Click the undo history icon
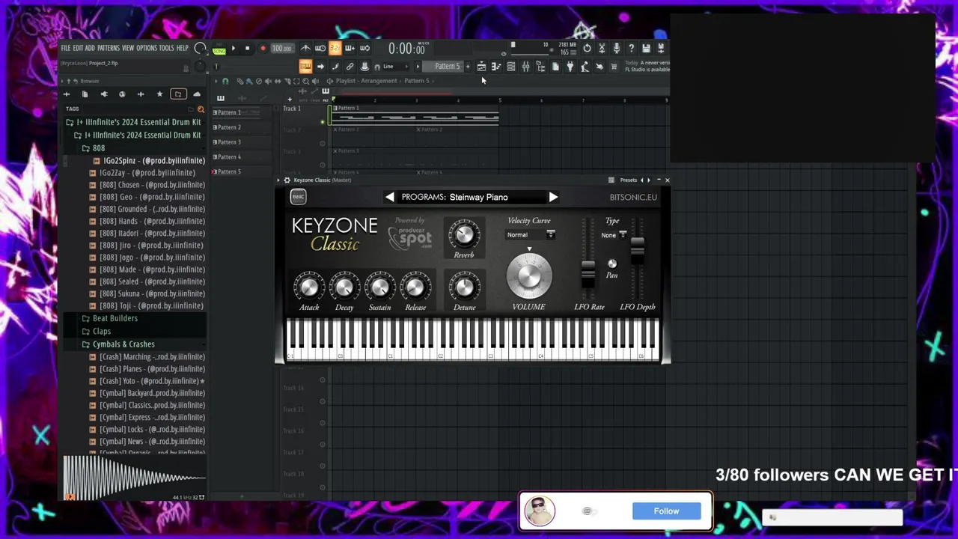The image size is (958, 539). click(x=587, y=49)
